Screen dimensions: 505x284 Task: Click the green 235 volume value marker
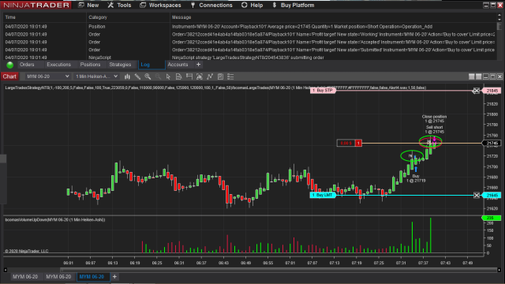coord(491,218)
